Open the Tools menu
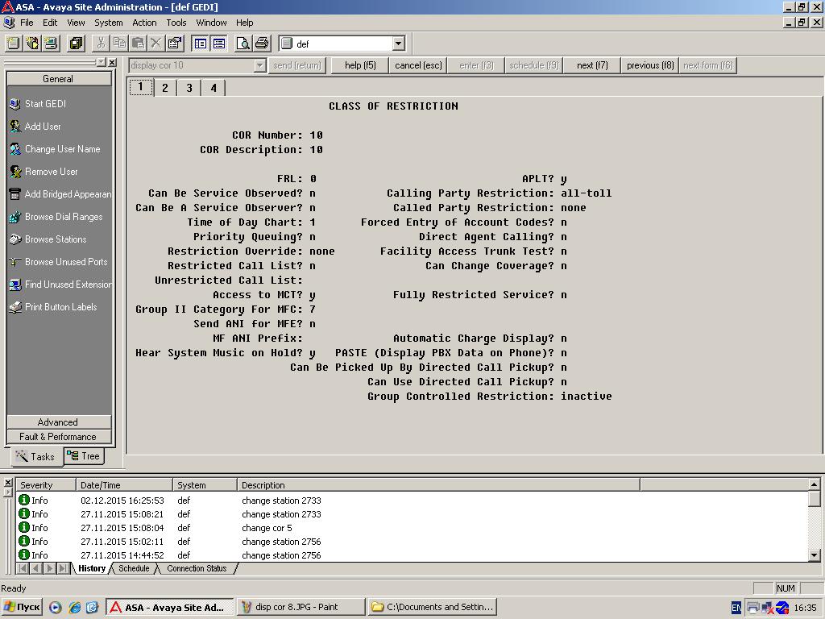825x619 pixels. (176, 23)
